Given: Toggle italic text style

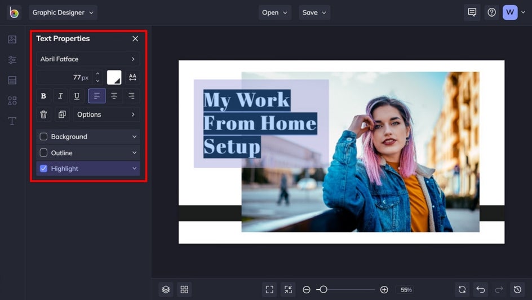Looking at the screenshot, I should [60, 96].
